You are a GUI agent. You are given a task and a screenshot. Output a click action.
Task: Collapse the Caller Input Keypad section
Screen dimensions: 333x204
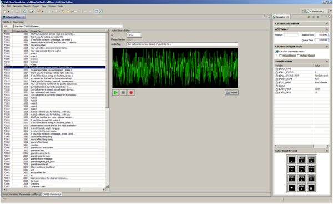(x=327, y=151)
